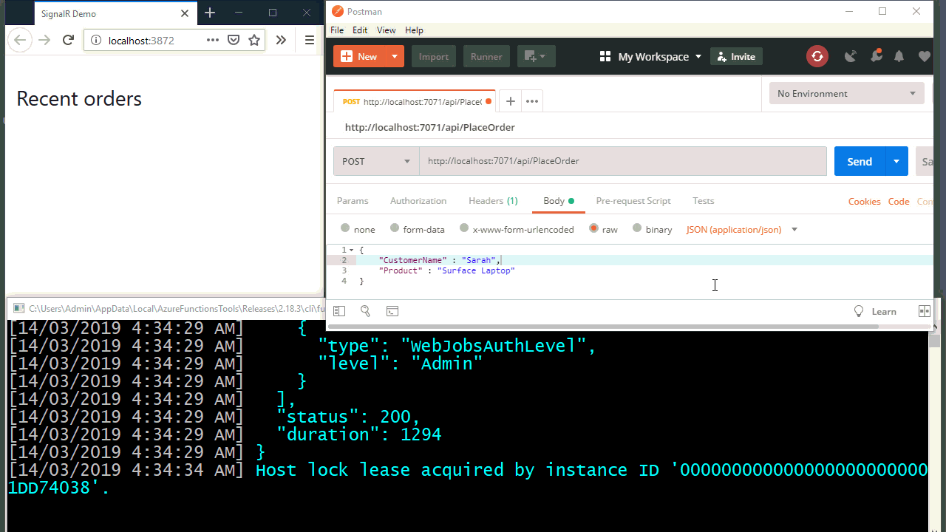Expand the JSON (application/json) format dropdown
The image size is (946, 532).
(741, 230)
